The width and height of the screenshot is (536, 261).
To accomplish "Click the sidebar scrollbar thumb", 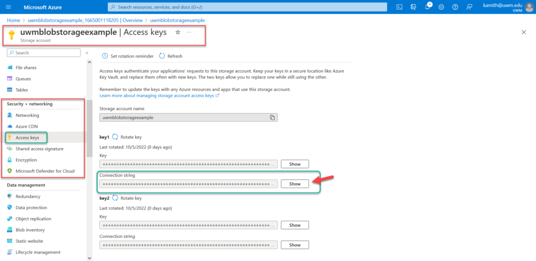I will (90, 128).
